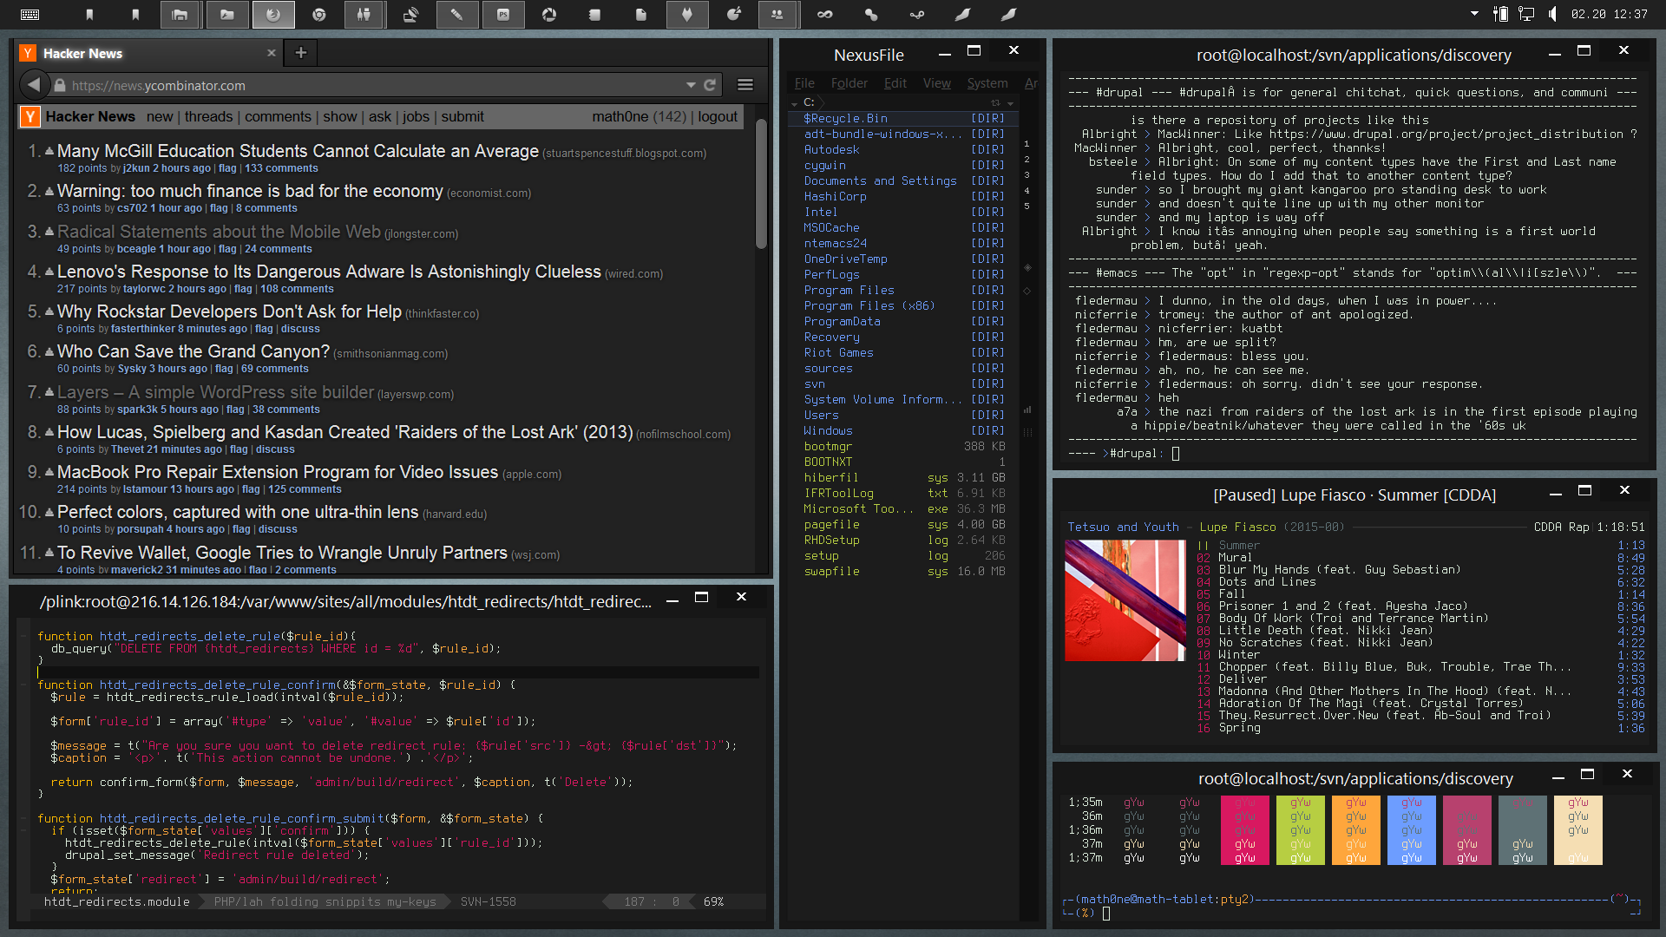Click the on-screen keyboard icon in the top bar
Screen dimensions: 1666x937
(x=30, y=15)
